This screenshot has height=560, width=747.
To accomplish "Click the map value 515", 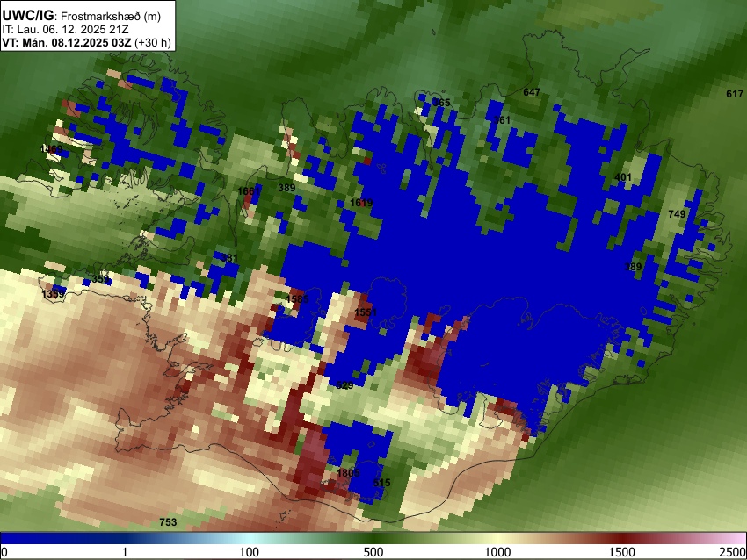I will pyautogui.click(x=381, y=483).
